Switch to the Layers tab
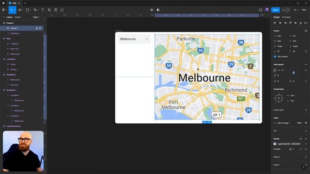 click(x=9, y=17)
